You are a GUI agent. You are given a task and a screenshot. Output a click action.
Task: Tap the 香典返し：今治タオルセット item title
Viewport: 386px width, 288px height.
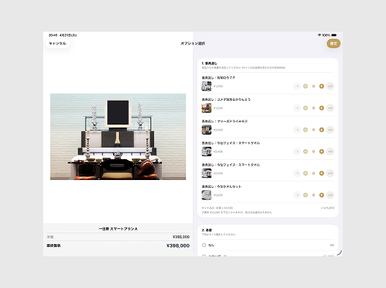[221, 186]
